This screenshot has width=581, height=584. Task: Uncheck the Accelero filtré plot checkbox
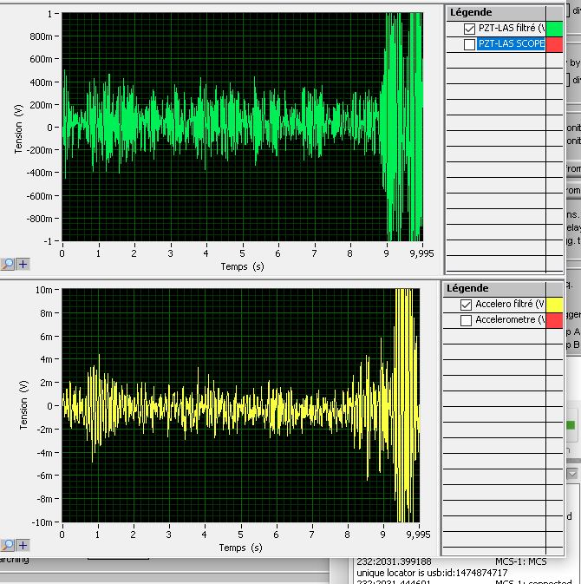[x=467, y=305]
